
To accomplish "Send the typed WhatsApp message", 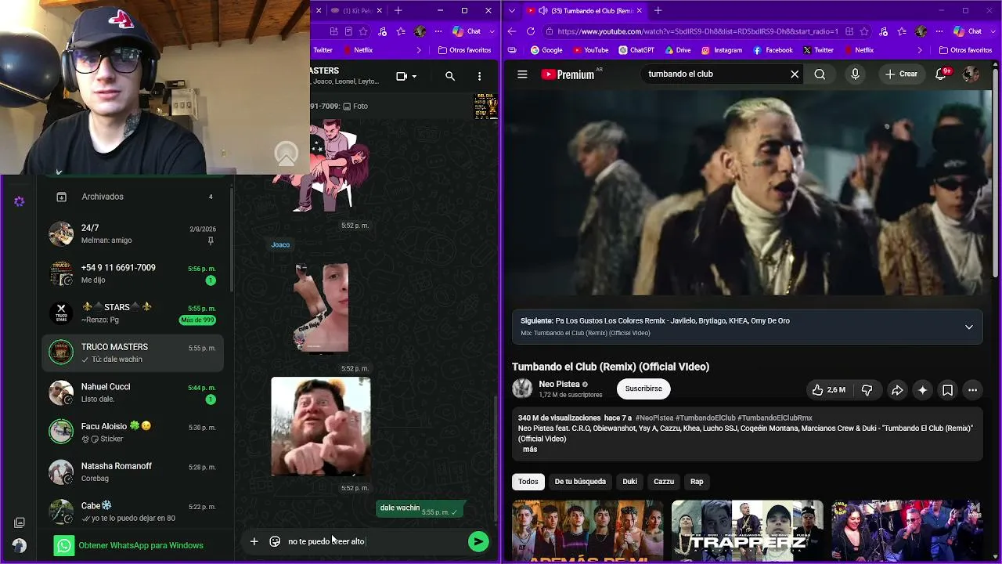I will [x=478, y=541].
